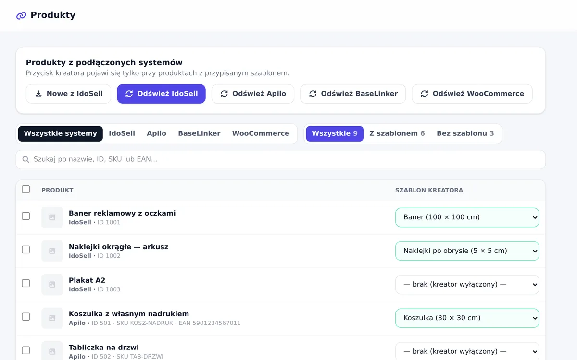The height and width of the screenshot is (360, 577).
Task: Click the Produkty page title
Action: point(53,15)
